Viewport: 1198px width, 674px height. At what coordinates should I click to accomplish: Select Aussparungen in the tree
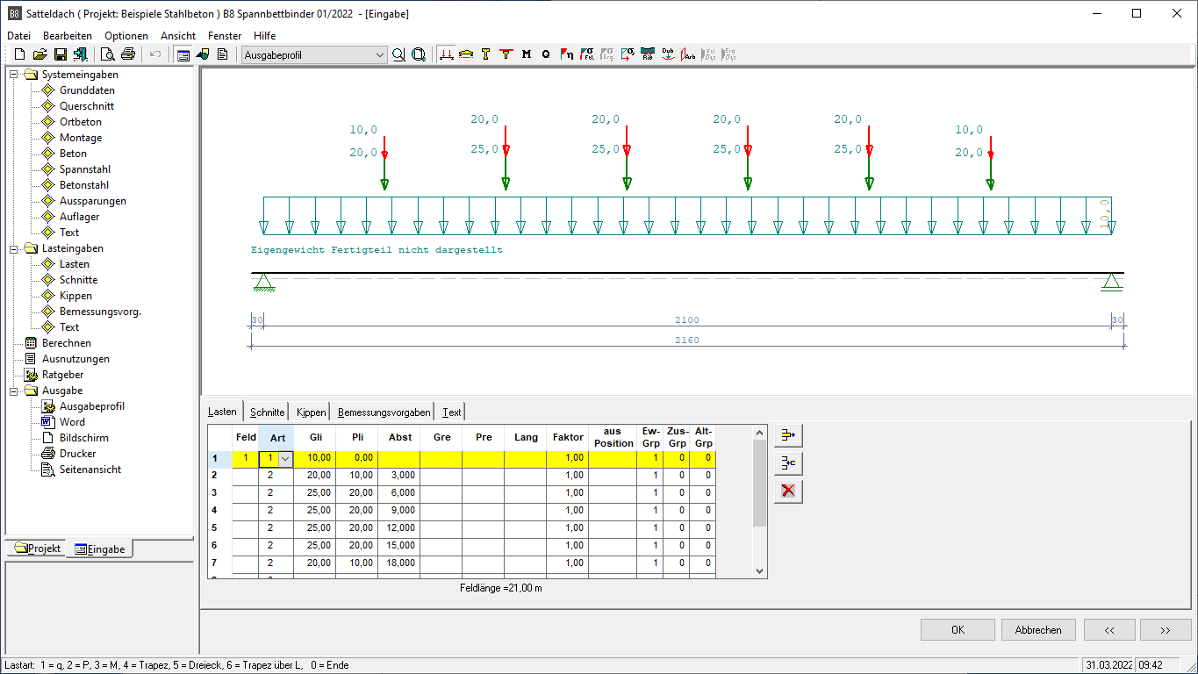tap(93, 201)
